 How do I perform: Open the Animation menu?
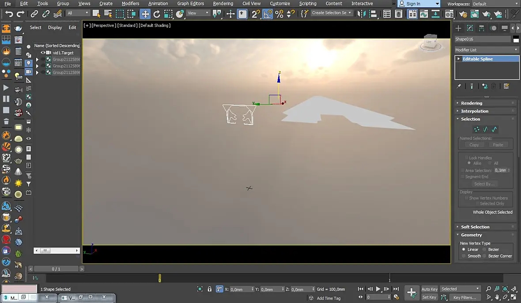point(158,4)
